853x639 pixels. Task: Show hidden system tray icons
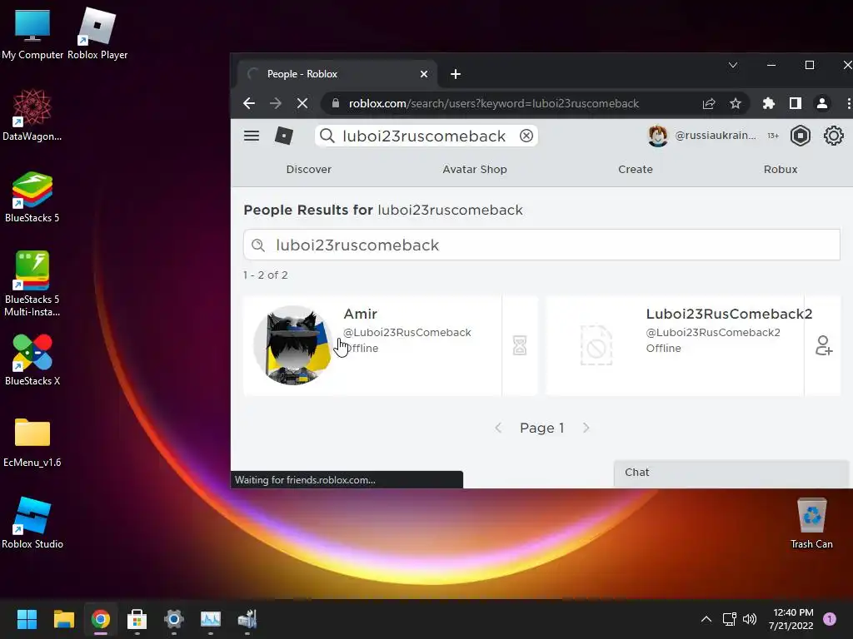coord(706,619)
